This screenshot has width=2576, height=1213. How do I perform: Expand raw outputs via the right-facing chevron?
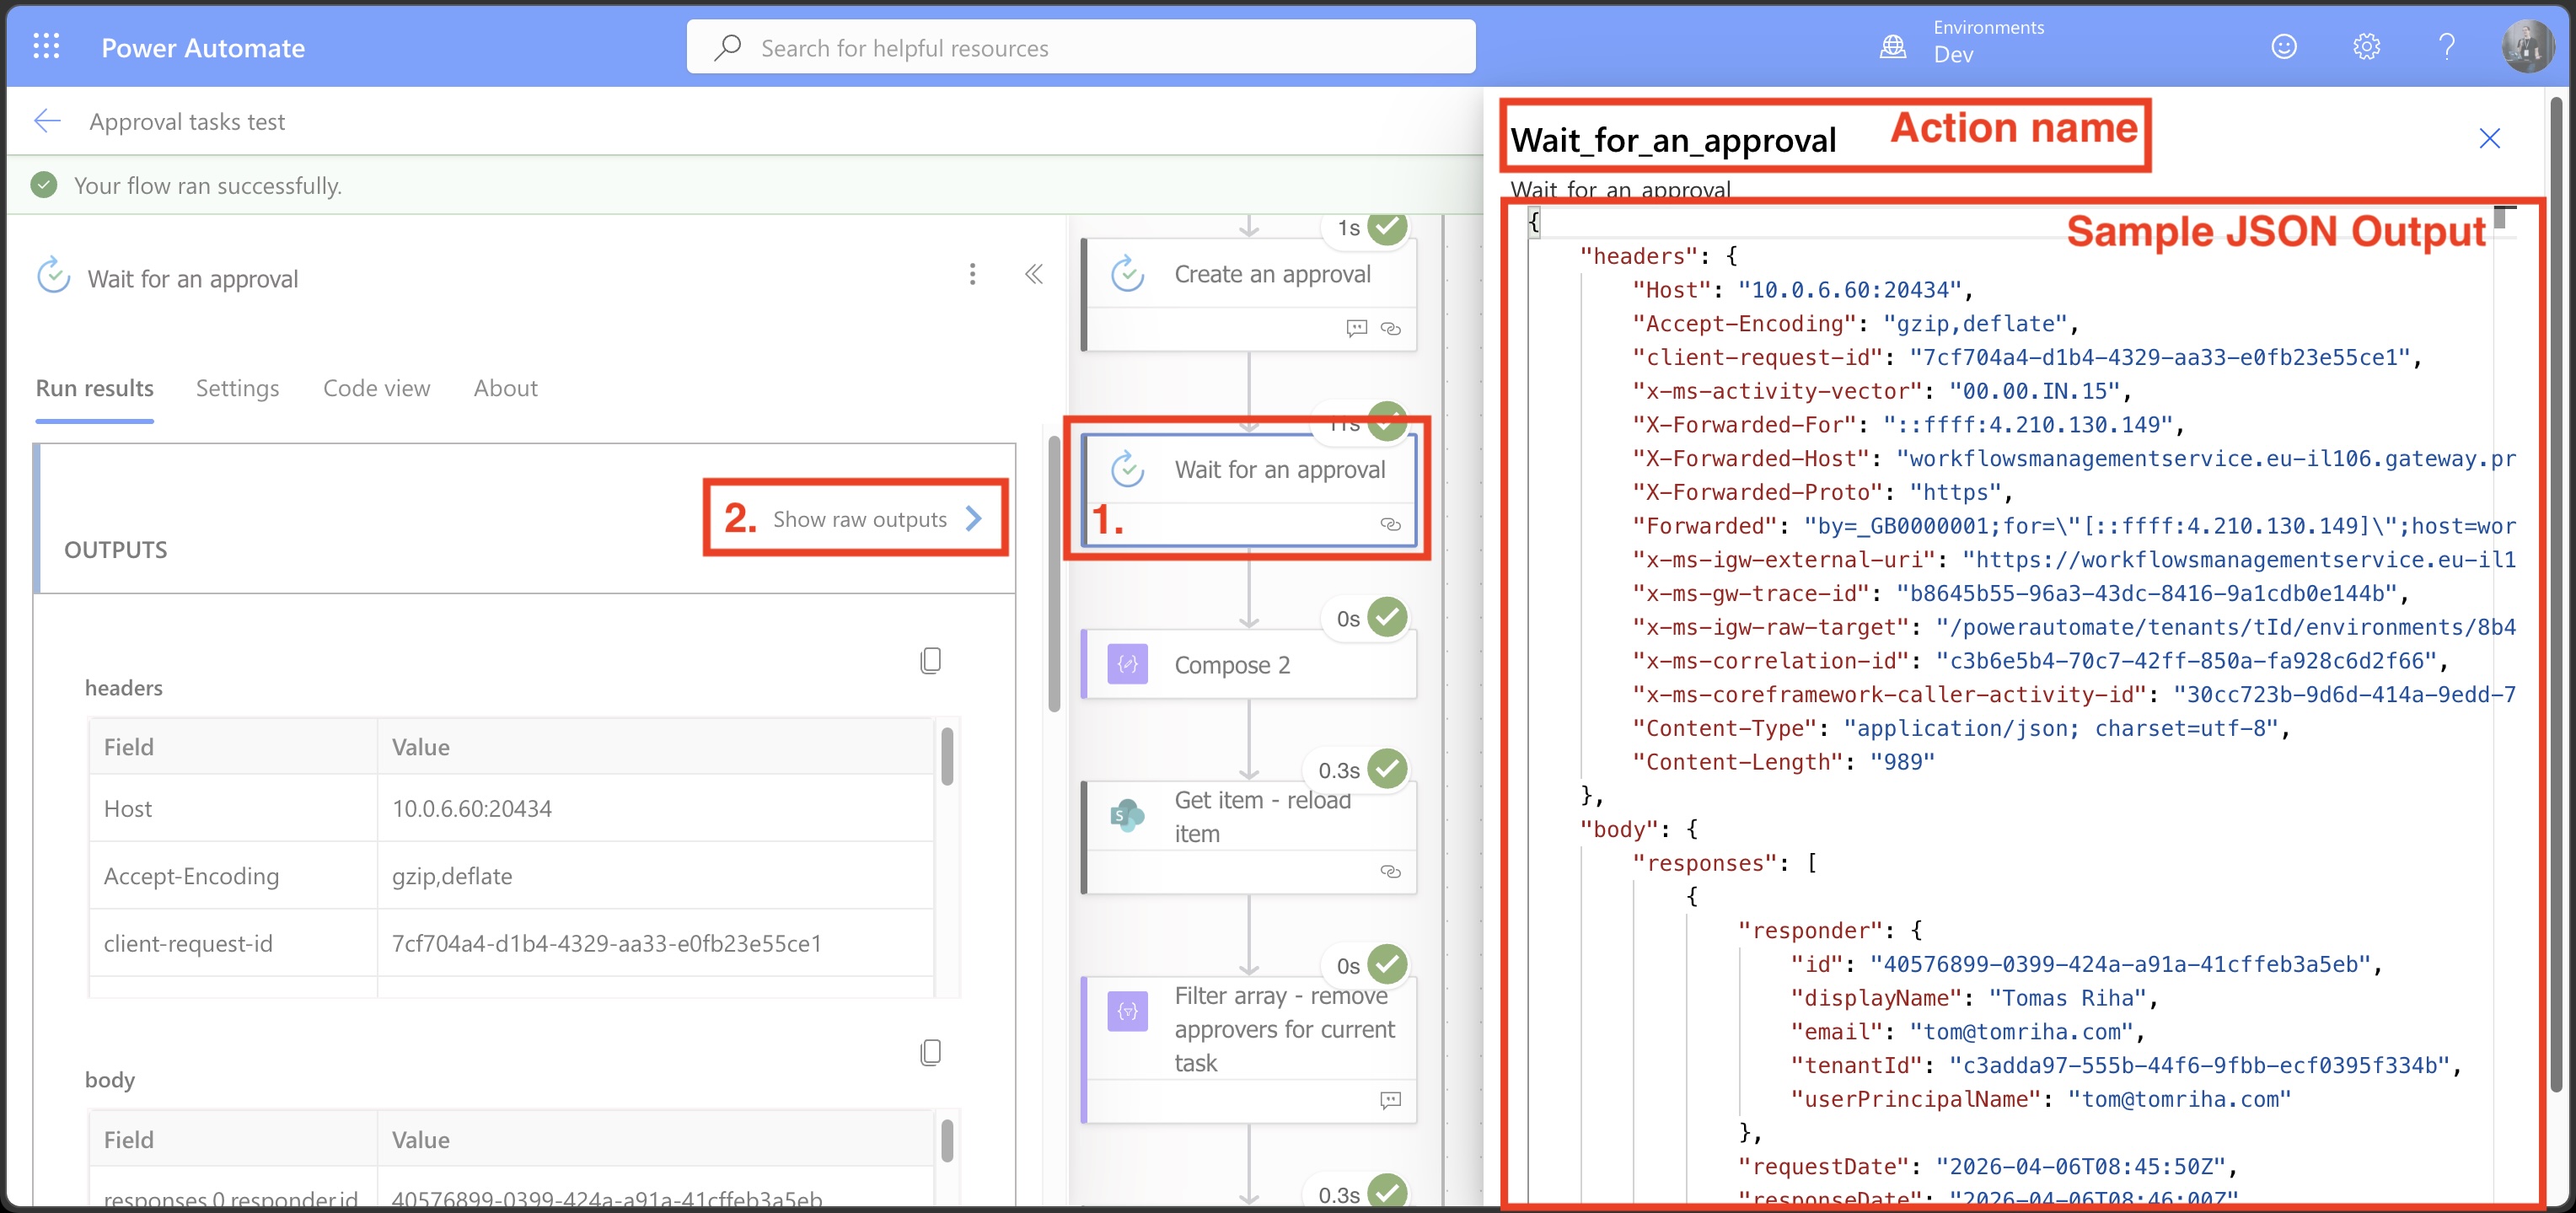972,518
